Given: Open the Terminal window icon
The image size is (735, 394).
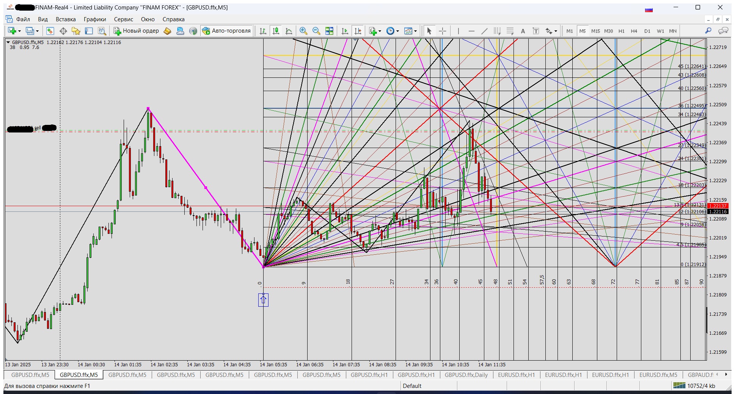Looking at the screenshot, I should pyautogui.click(x=89, y=31).
